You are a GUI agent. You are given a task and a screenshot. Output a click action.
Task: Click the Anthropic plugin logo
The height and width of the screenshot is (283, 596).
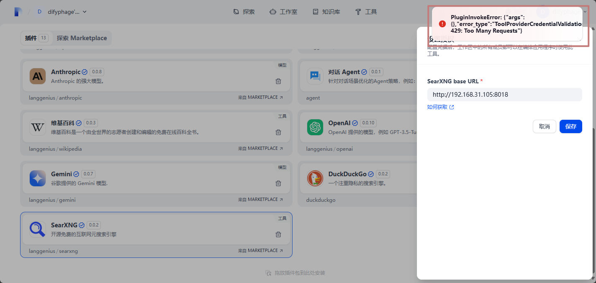[38, 76]
